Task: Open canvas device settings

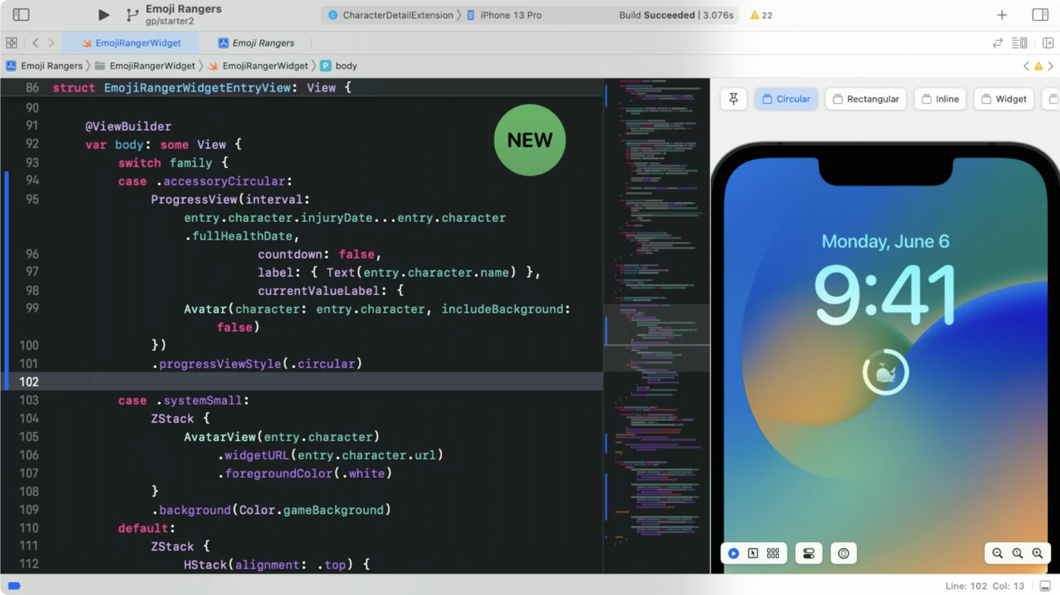Action: tap(809, 554)
